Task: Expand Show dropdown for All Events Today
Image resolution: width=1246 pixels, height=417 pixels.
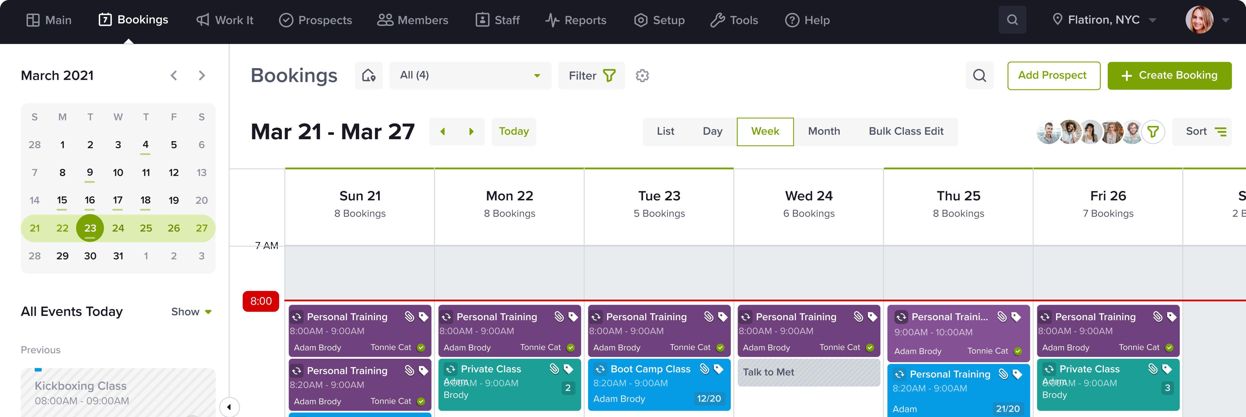Action: point(191,312)
